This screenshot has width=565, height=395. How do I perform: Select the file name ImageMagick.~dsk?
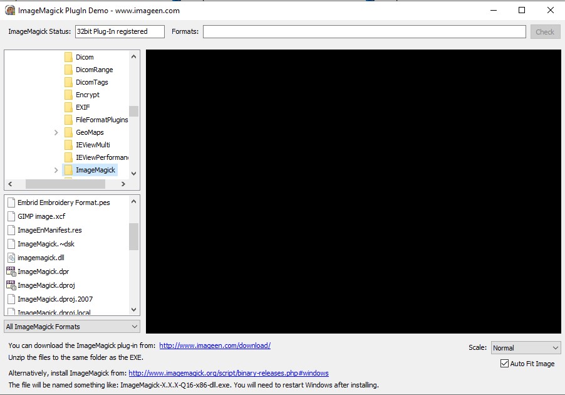(x=46, y=244)
